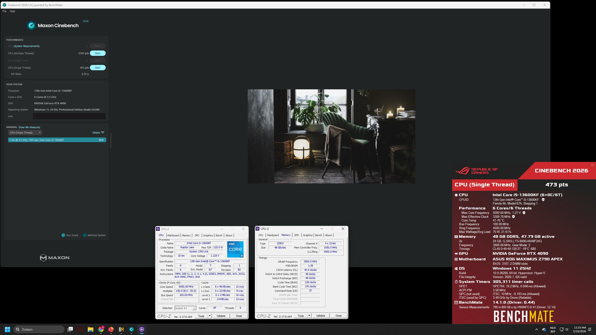
Task: Open File Explorer from the taskbar
Action: pyautogui.click(x=91, y=329)
